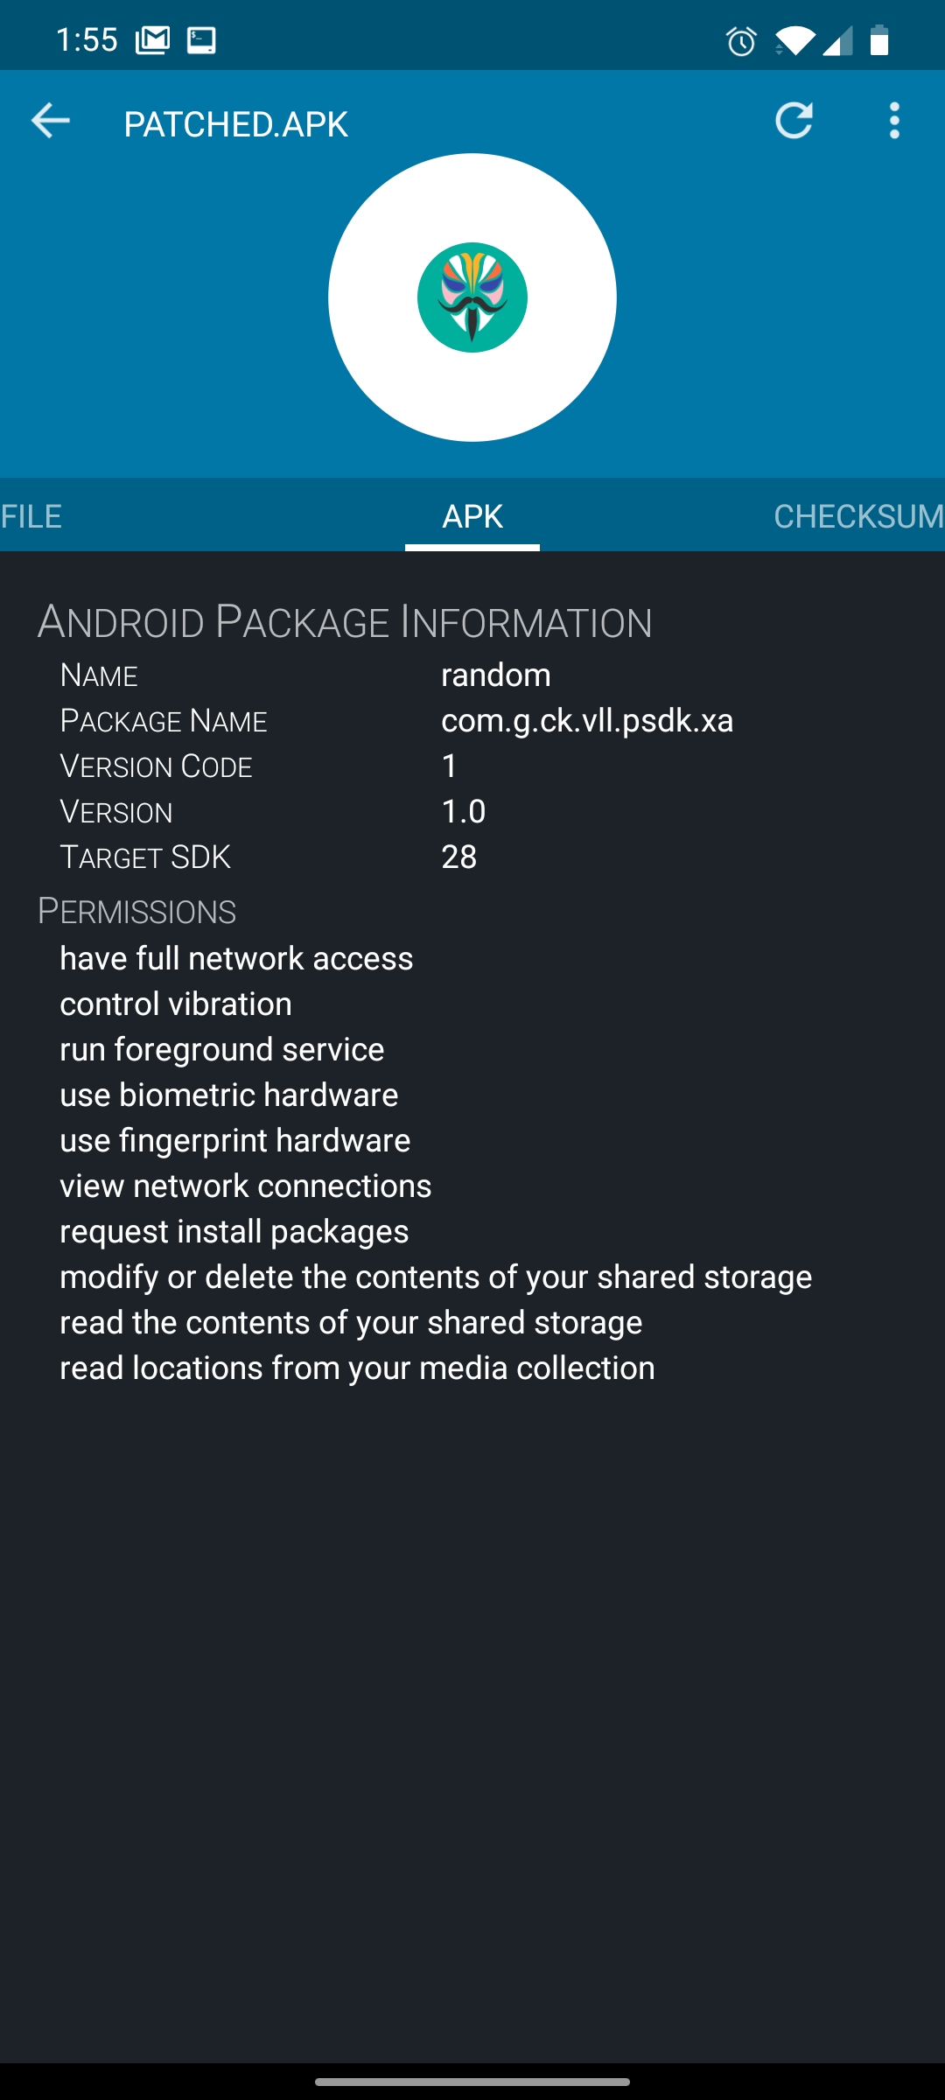The image size is (945, 2100).
Task: Tap the 'have full network access' permission
Action: pyautogui.click(x=236, y=958)
